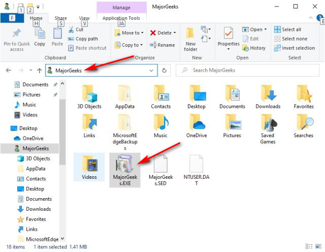This screenshot has width=325, height=252.
Task: Select Music in navigation pane
Action: 25,105
